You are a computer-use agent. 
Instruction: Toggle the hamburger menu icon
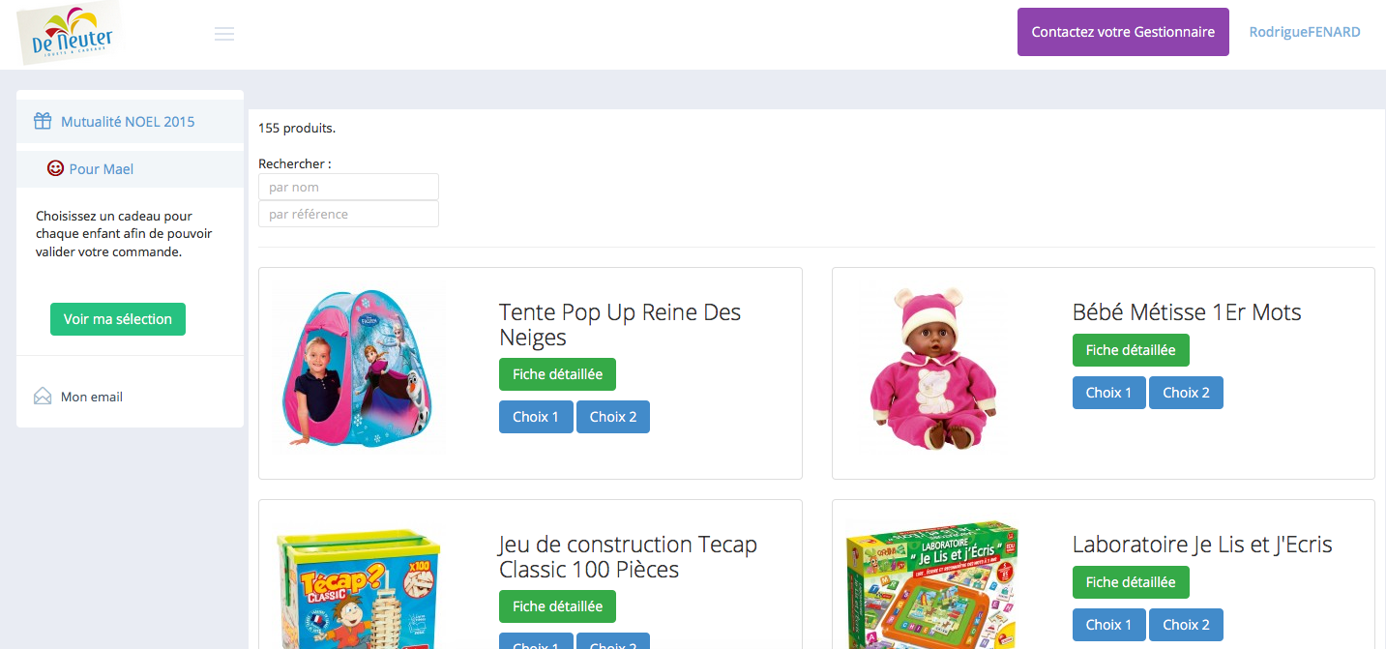click(x=224, y=34)
